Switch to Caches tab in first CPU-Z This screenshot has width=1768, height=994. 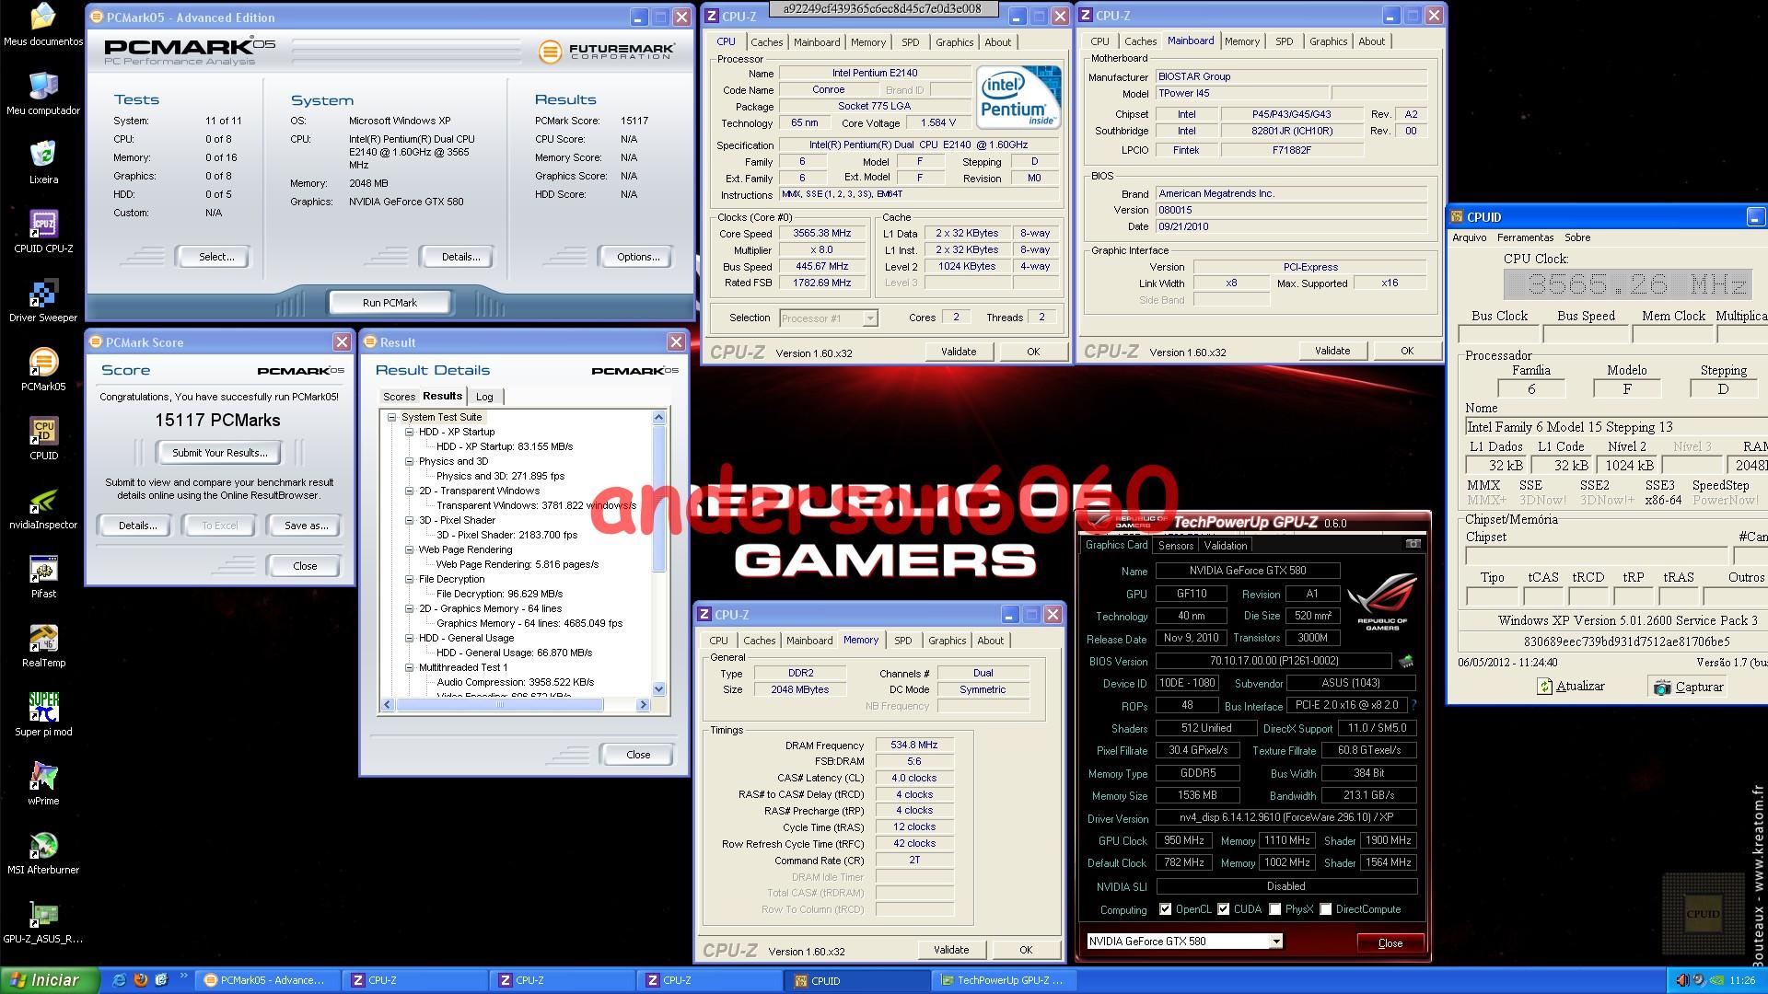(766, 42)
